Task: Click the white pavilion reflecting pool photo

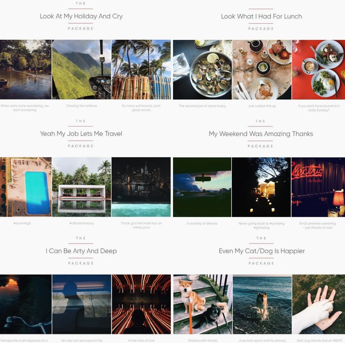Action: coord(81,187)
